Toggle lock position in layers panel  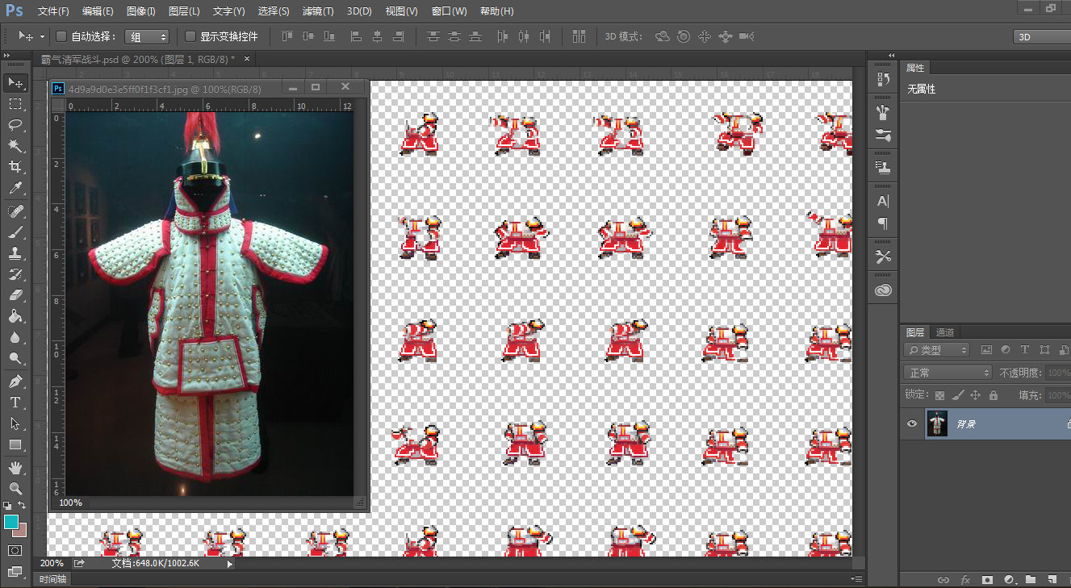[x=975, y=395]
